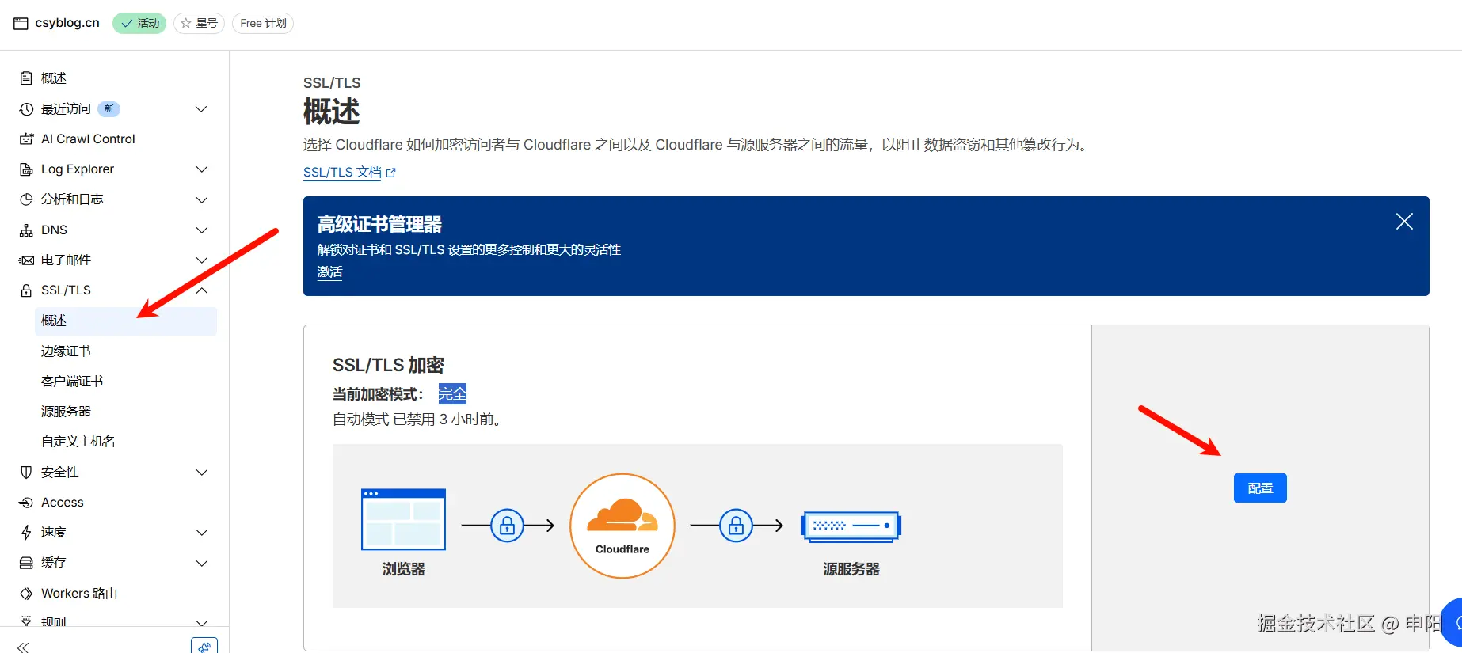Image resolution: width=1462 pixels, height=653 pixels.
Task: Click the blue 配置 button
Action: coord(1260,488)
